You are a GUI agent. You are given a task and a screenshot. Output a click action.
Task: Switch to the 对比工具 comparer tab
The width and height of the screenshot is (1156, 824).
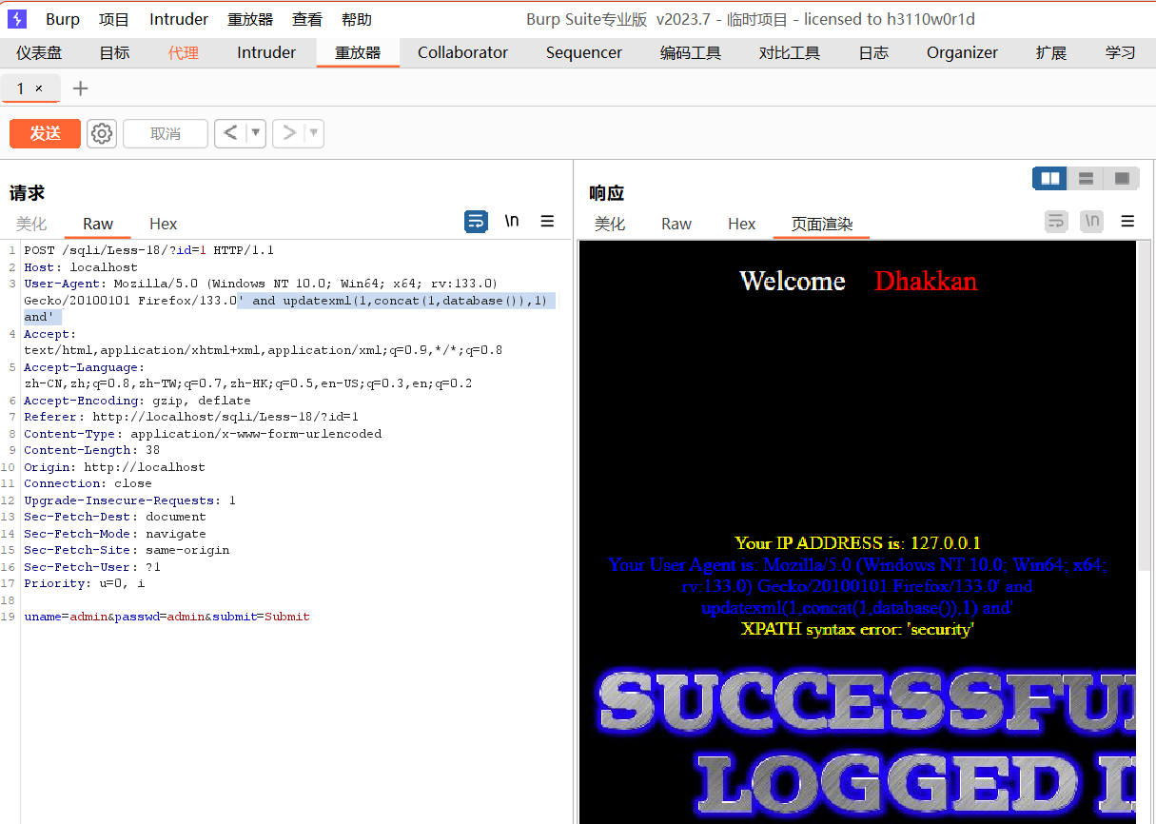tap(790, 53)
